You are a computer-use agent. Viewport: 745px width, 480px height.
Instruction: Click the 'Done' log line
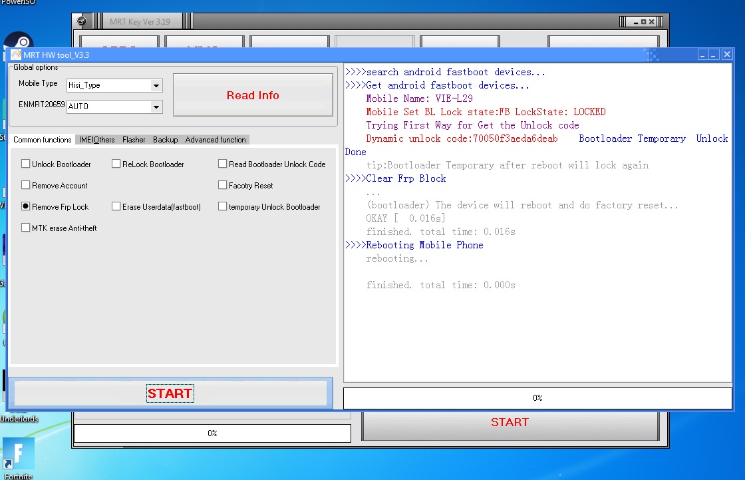pyautogui.click(x=355, y=152)
